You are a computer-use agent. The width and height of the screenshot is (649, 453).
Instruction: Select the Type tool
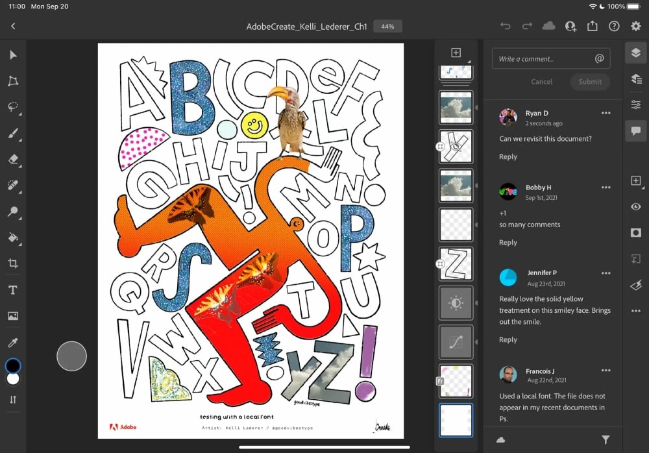pyautogui.click(x=12, y=290)
